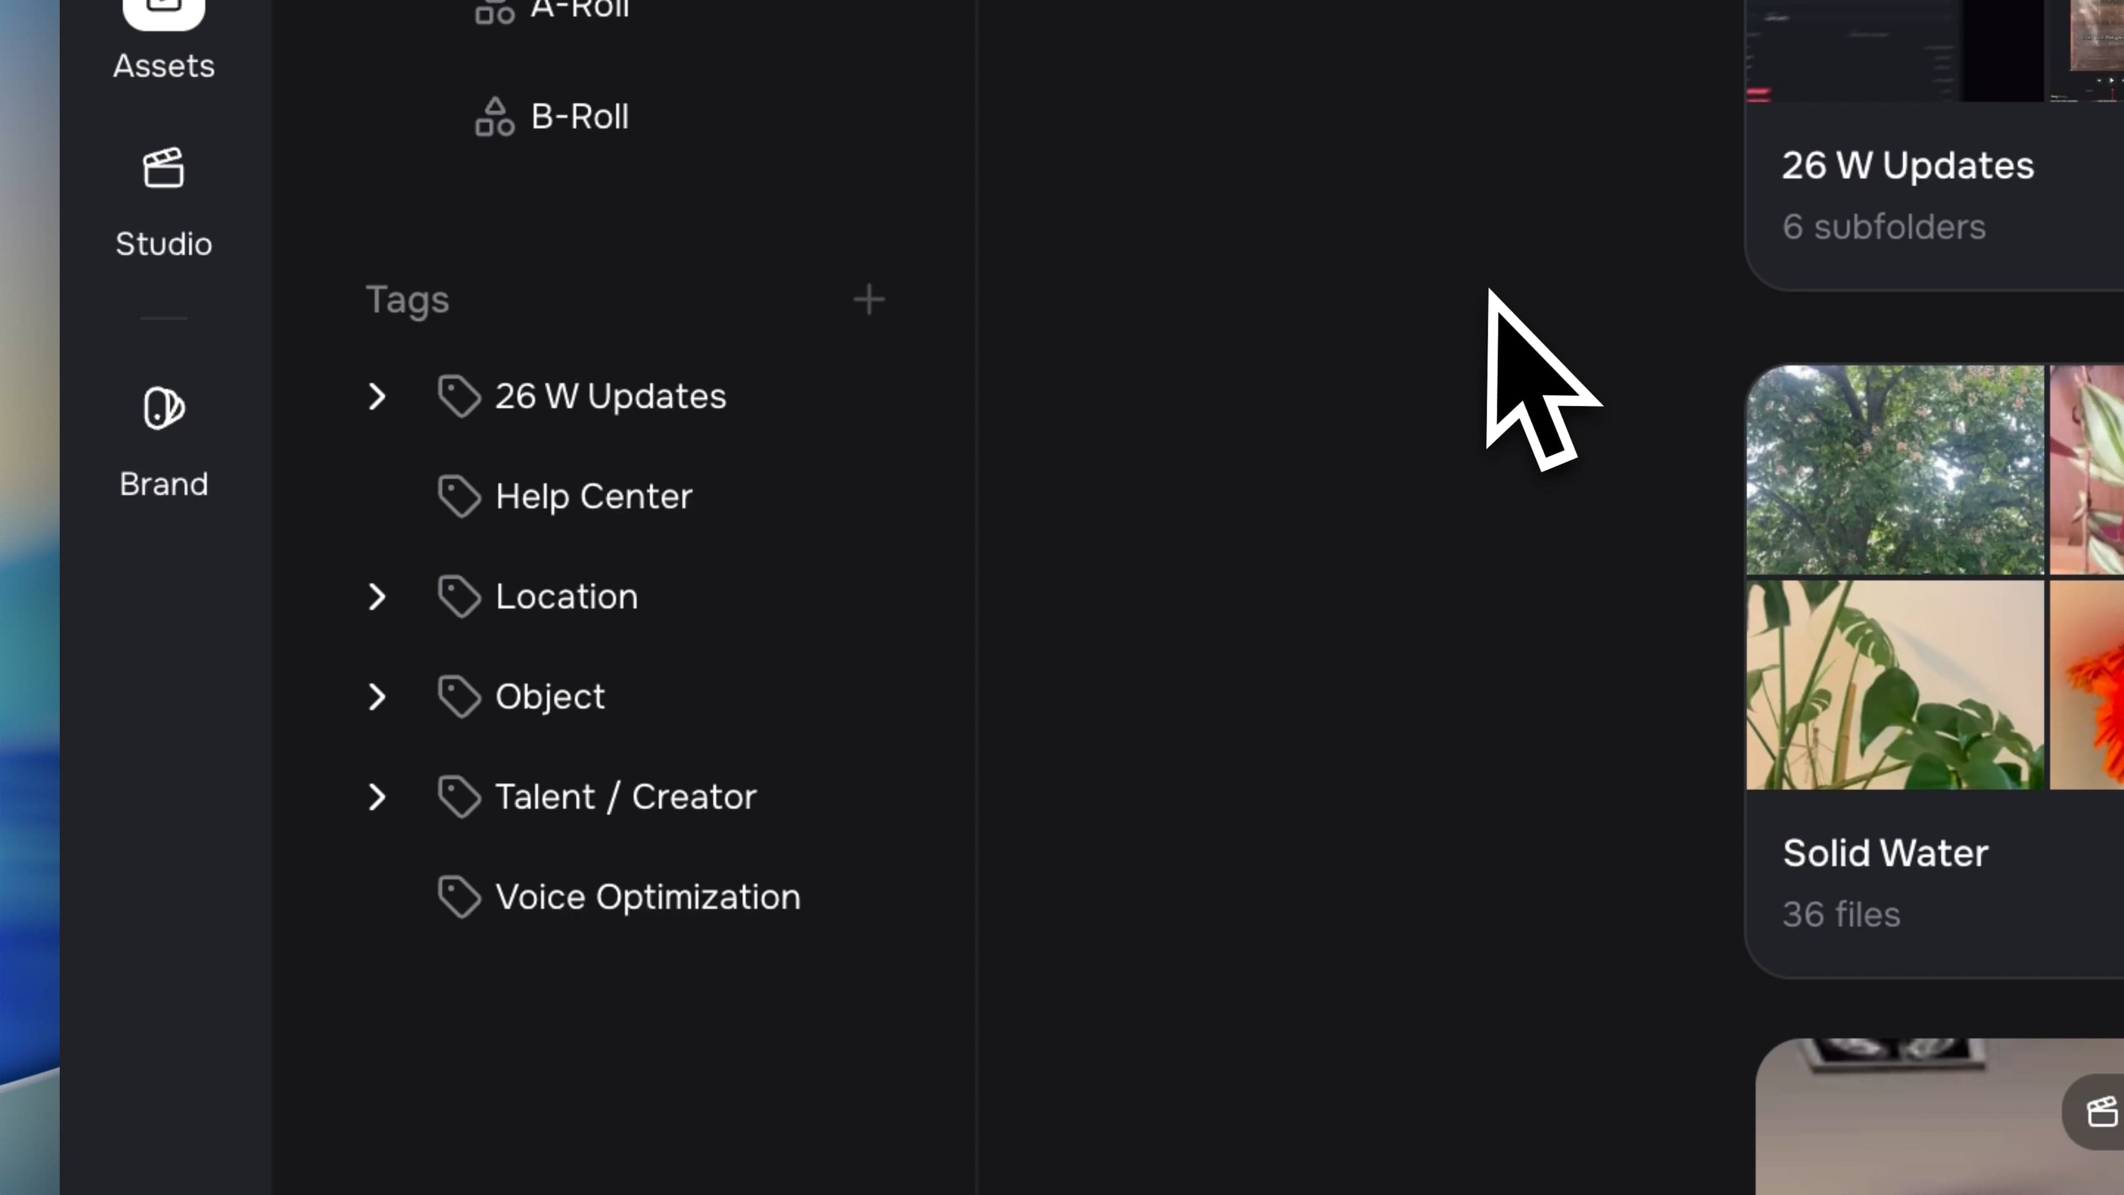2124x1195 pixels.
Task: Open the 26 W Updates folder card
Action: (x=1934, y=144)
